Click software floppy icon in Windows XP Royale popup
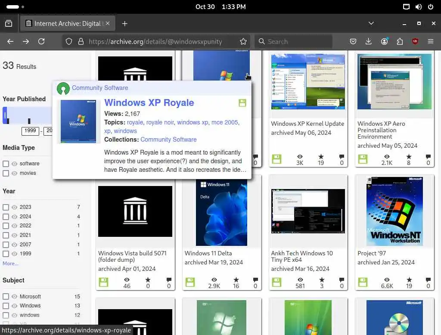 (x=242, y=102)
